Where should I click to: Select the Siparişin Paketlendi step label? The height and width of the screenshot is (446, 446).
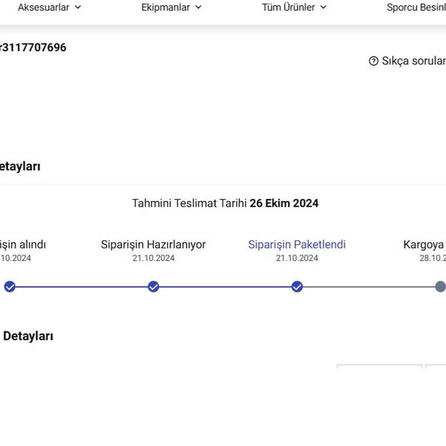click(x=297, y=244)
